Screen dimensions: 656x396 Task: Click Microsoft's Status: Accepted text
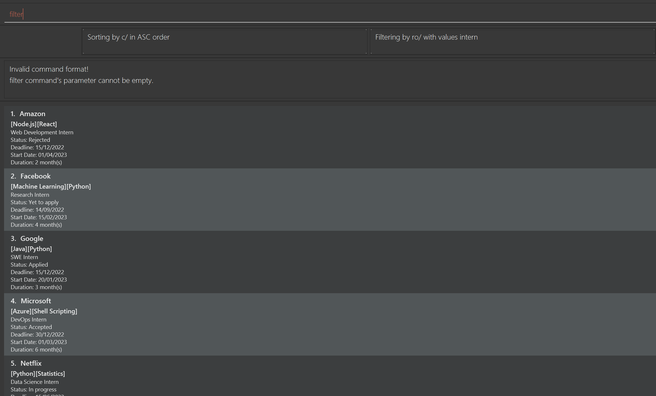(31, 327)
